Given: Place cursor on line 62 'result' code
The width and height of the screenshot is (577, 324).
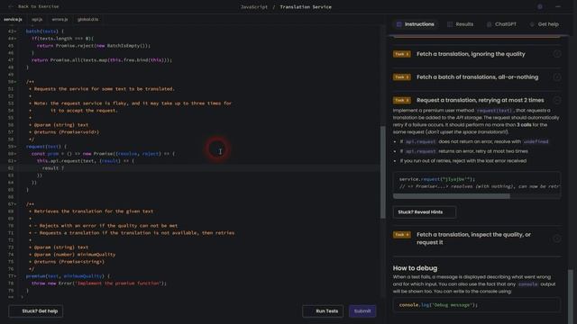Looking at the screenshot, I should tap(53, 168).
